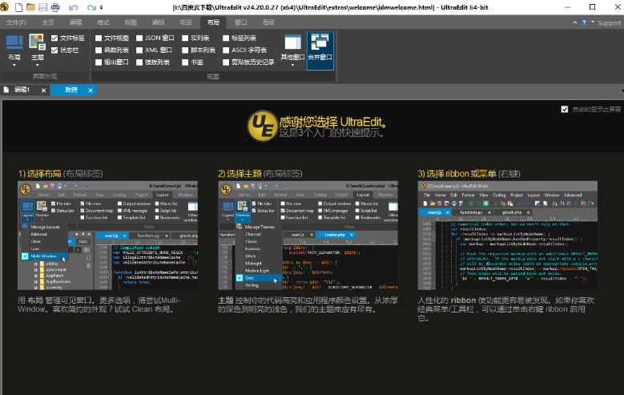Click the blue help question mark icon
Viewport: 624px width, 395px height.
(584, 22)
